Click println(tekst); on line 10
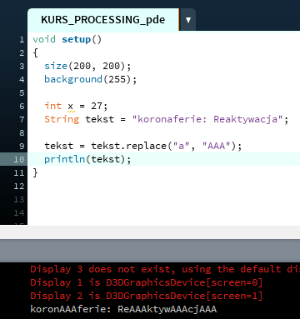 click(87, 159)
